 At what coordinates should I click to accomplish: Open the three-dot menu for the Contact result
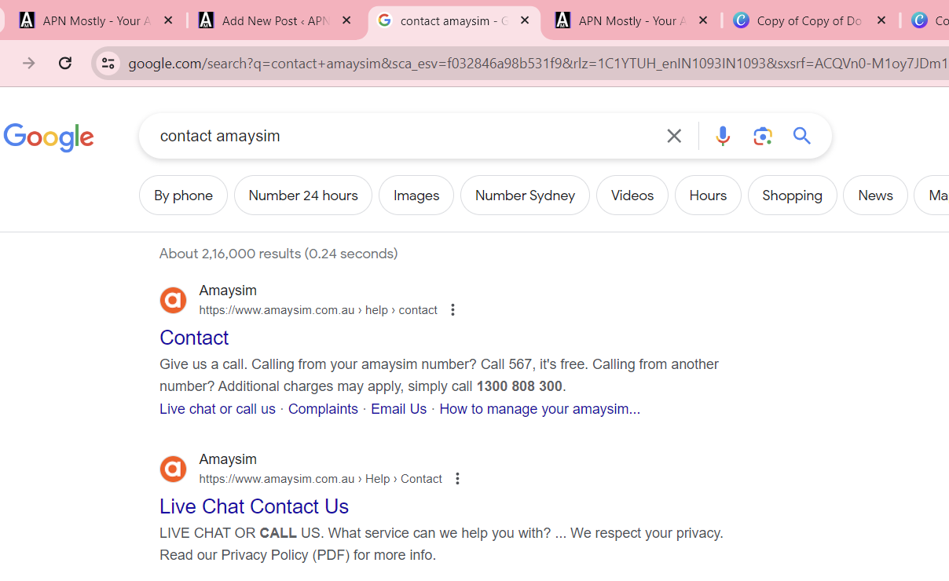pyautogui.click(x=453, y=309)
